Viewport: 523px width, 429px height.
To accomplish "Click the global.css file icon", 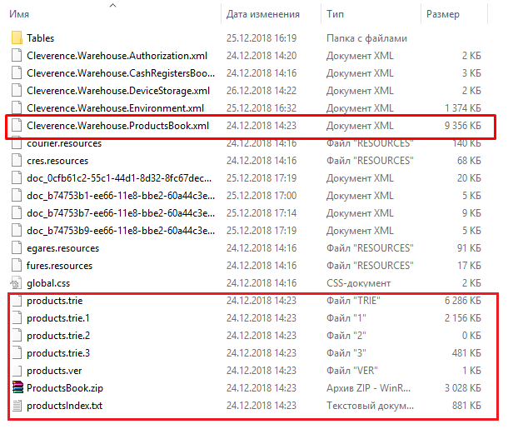I will (16, 283).
